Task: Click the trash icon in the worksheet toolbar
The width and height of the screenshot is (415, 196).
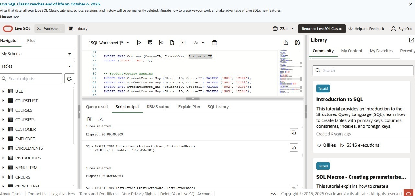Action: [x=214, y=43]
